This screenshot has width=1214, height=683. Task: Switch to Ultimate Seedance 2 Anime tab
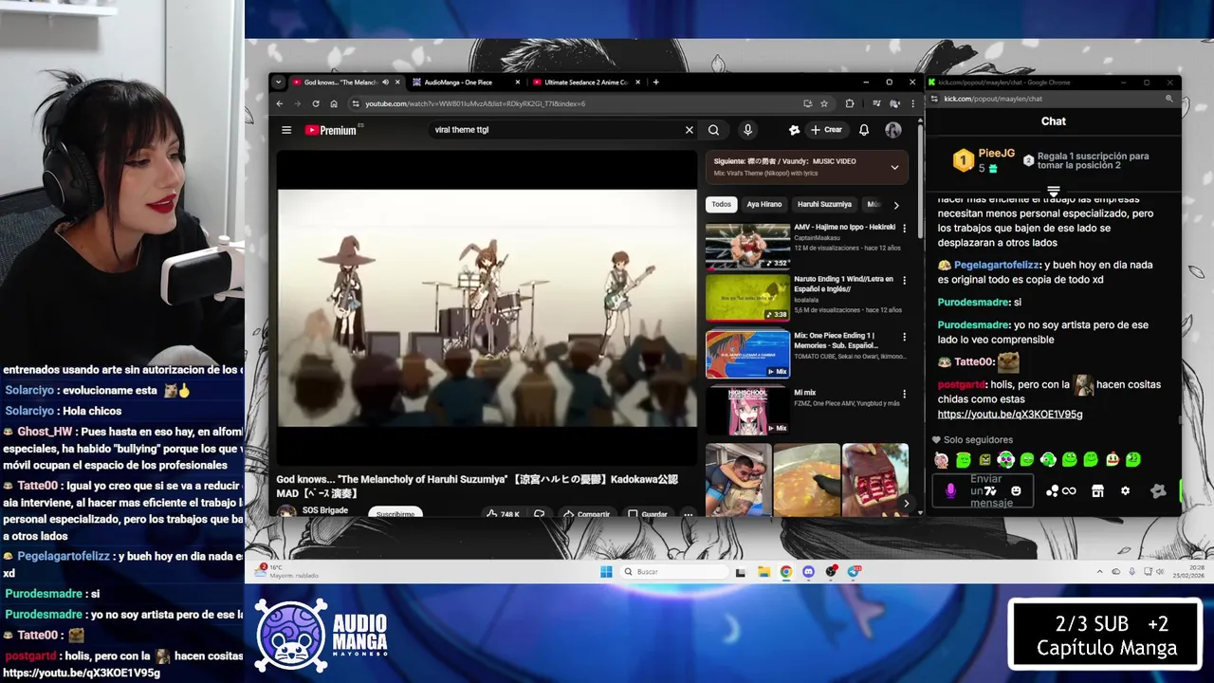point(585,83)
